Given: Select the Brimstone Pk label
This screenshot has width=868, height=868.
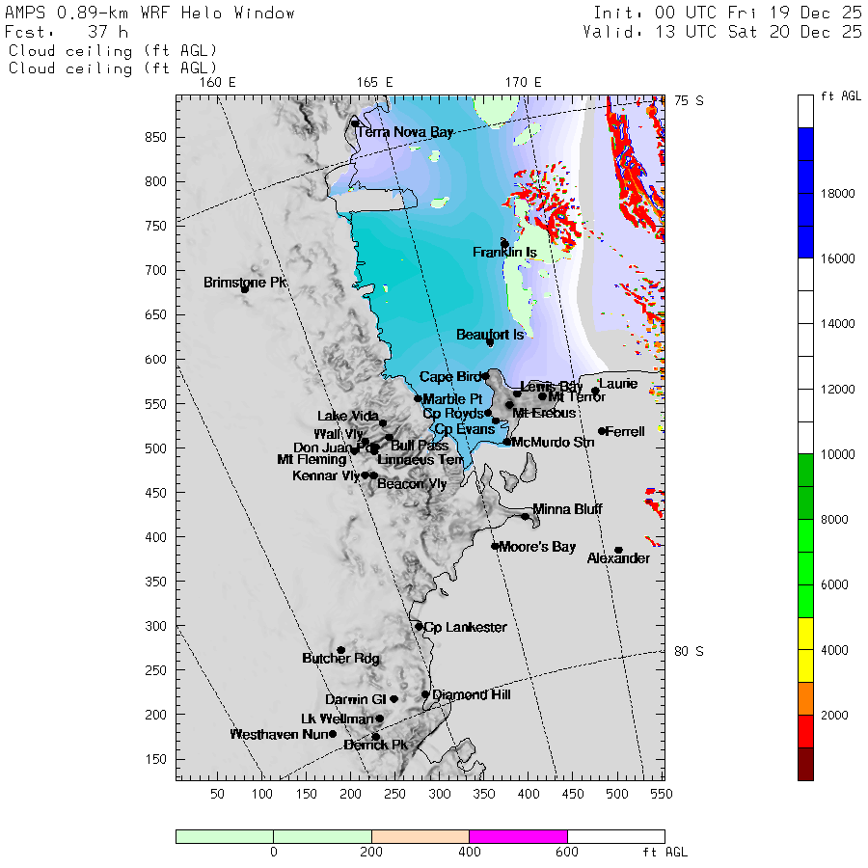Looking at the screenshot, I should [245, 283].
